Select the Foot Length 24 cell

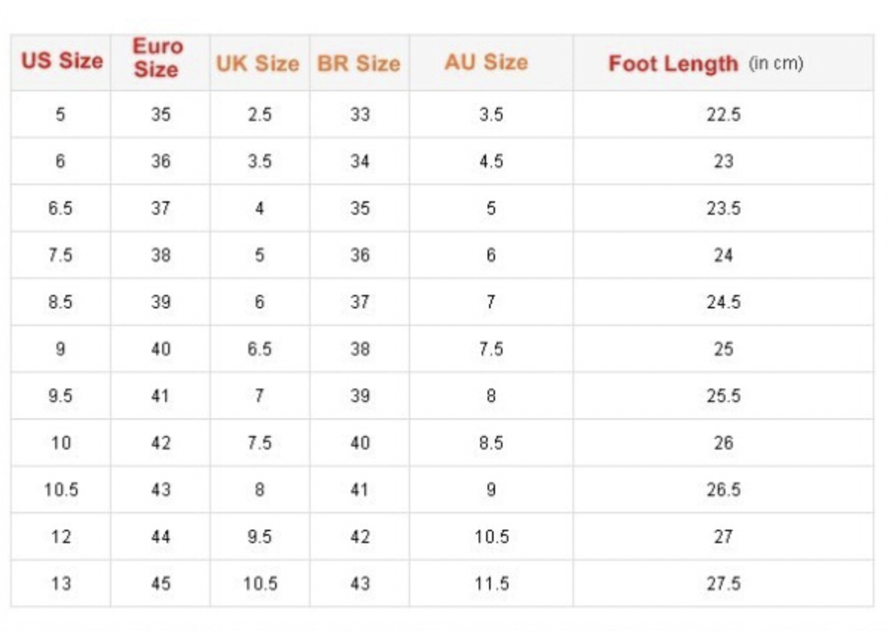(x=723, y=255)
